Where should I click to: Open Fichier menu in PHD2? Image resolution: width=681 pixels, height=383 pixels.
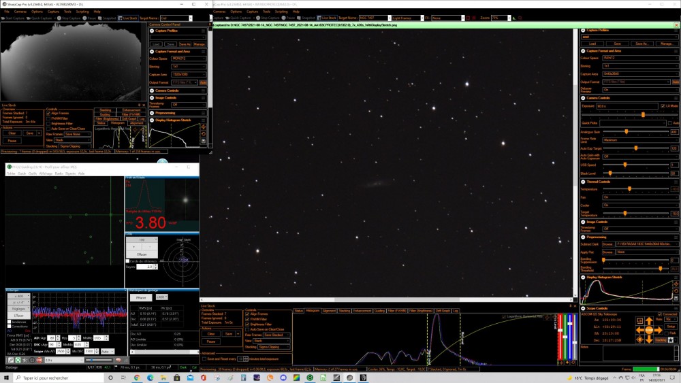[10, 173]
